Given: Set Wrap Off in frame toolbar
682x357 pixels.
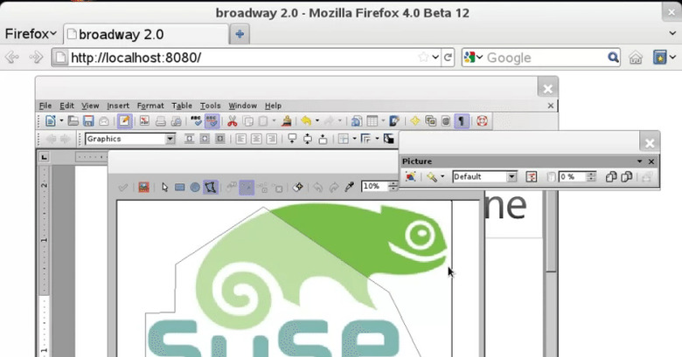Looking at the screenshot, I should (189, 139).
